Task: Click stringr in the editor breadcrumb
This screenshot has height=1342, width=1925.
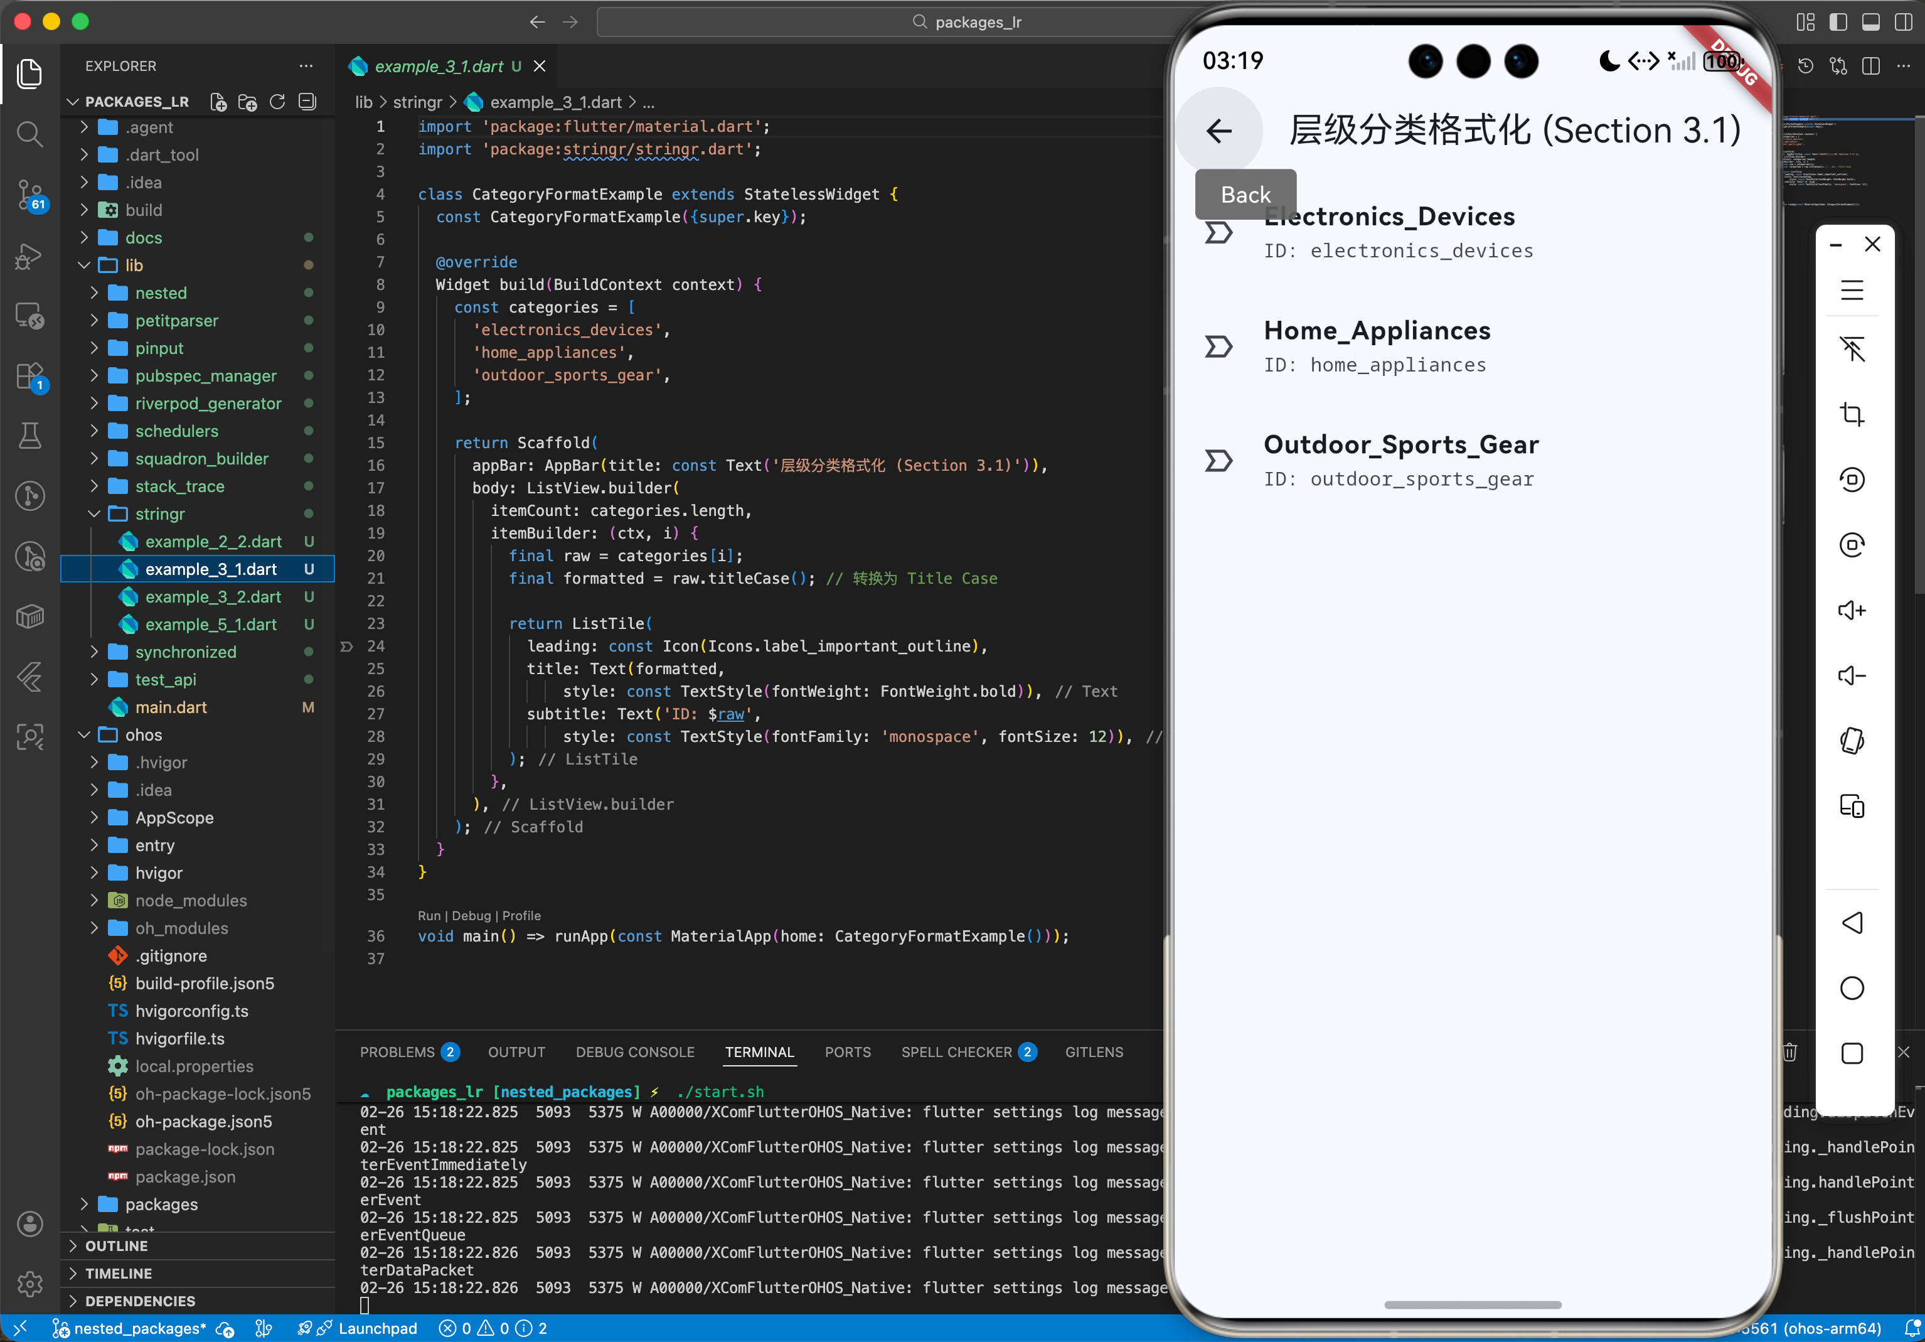Action: [417, 102]
